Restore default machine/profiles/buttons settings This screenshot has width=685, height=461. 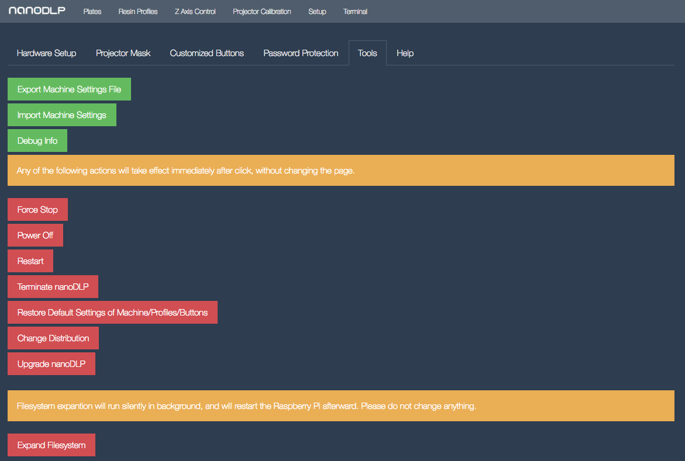point(112,313)
